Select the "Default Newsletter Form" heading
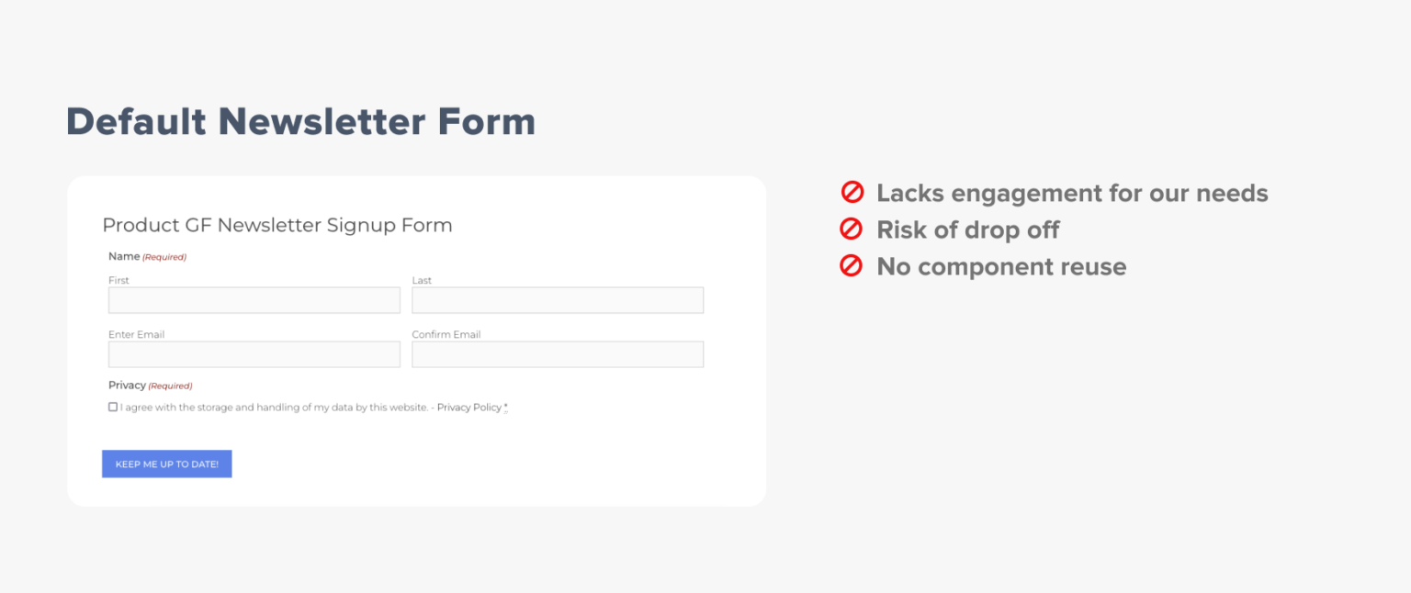Viewport: 1411px width, 593px height. tap(301, 121)
